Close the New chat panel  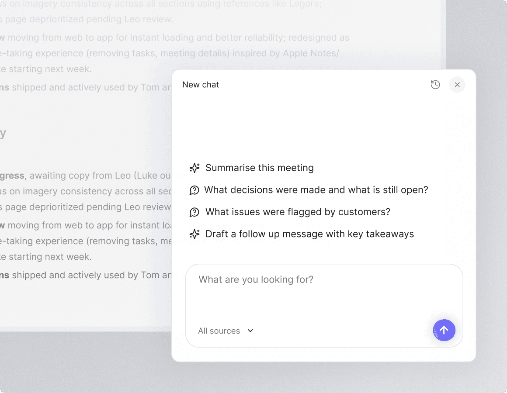click(457, 85)
